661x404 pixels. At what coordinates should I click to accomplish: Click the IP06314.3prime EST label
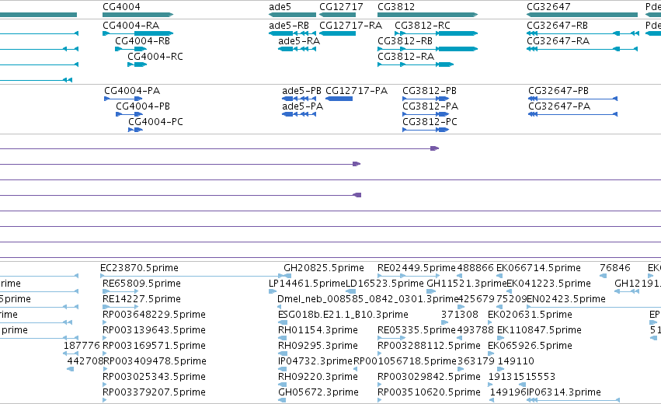(x=564, y=392)
